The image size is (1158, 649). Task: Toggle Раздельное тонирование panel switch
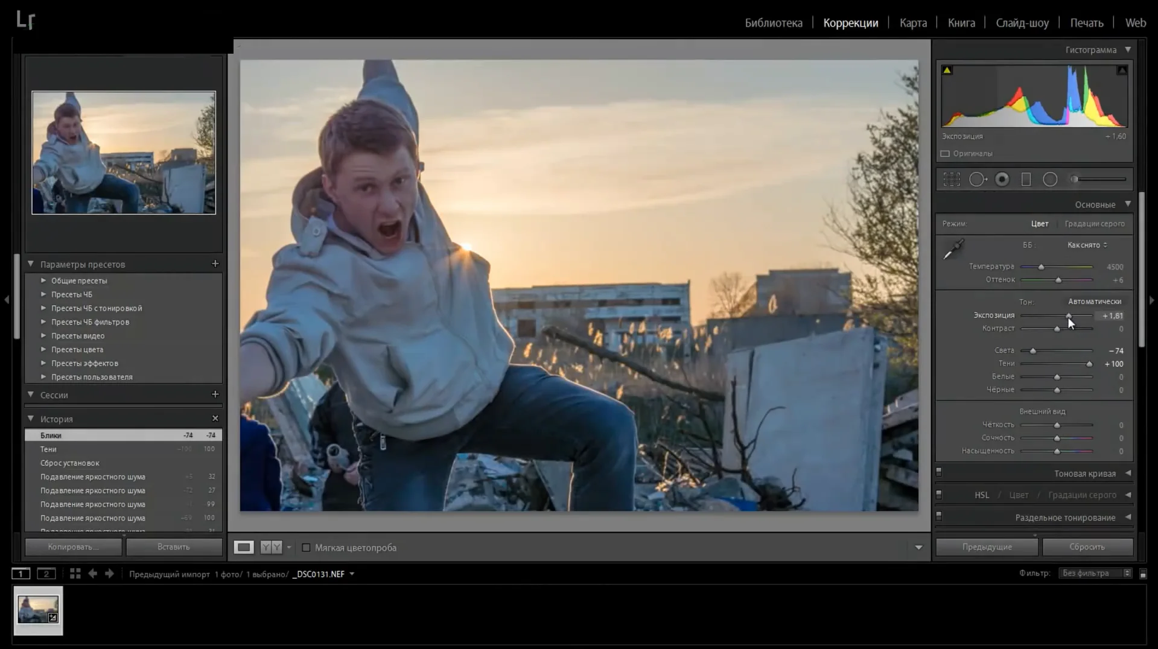coord(939,516)
